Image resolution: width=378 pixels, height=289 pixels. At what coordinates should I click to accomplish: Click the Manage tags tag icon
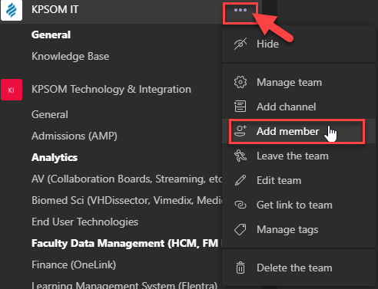tap(240, 229)
